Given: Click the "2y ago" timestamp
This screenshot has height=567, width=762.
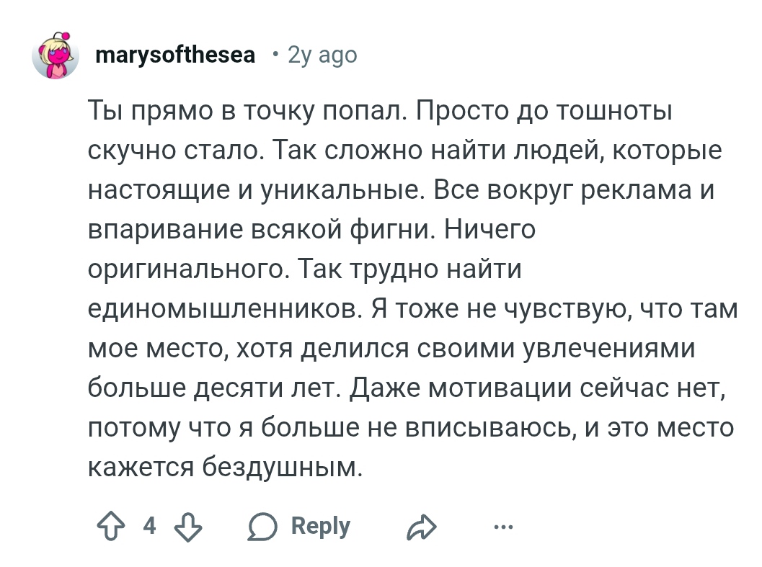Looking at the screenshot, I should [322, 55].
